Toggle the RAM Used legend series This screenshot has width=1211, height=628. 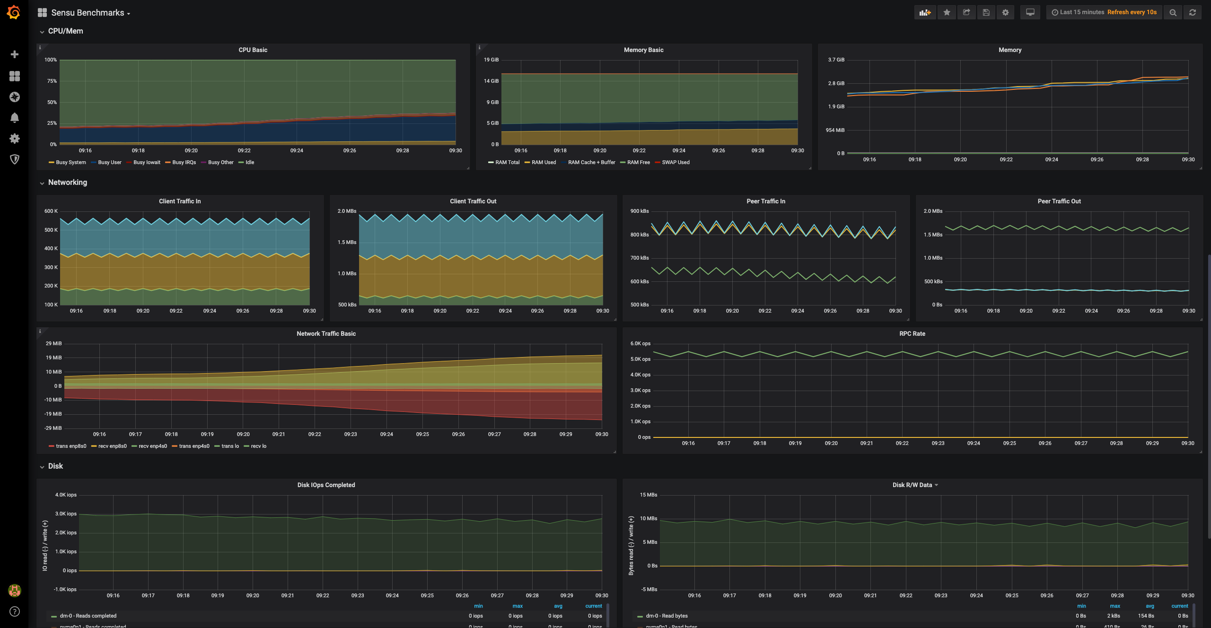click(544, 162)
